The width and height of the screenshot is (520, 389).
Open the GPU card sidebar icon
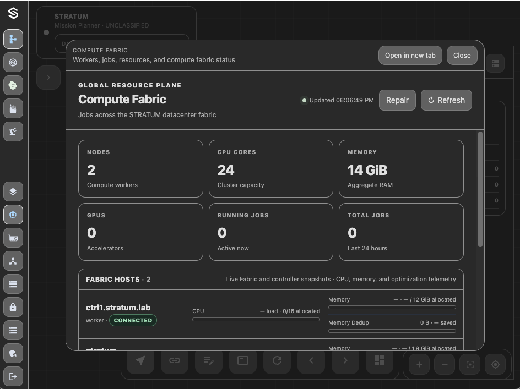[x=13, y=238]
